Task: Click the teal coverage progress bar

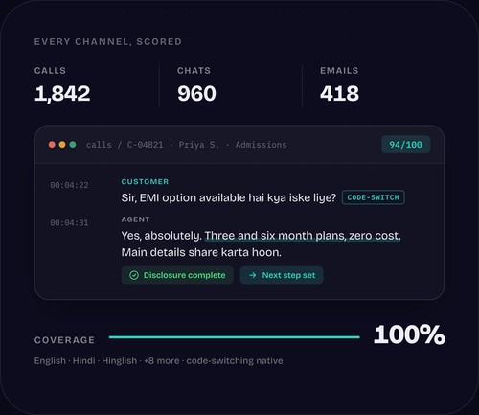Action: 234,337
